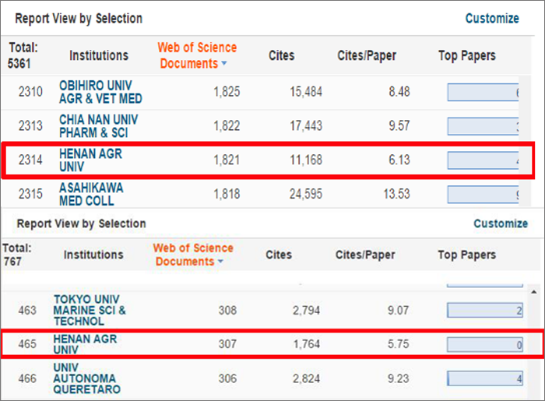Click cites per paper value 9.23
545x401 pixels.
pyautogui.click(x=399, y=378)
